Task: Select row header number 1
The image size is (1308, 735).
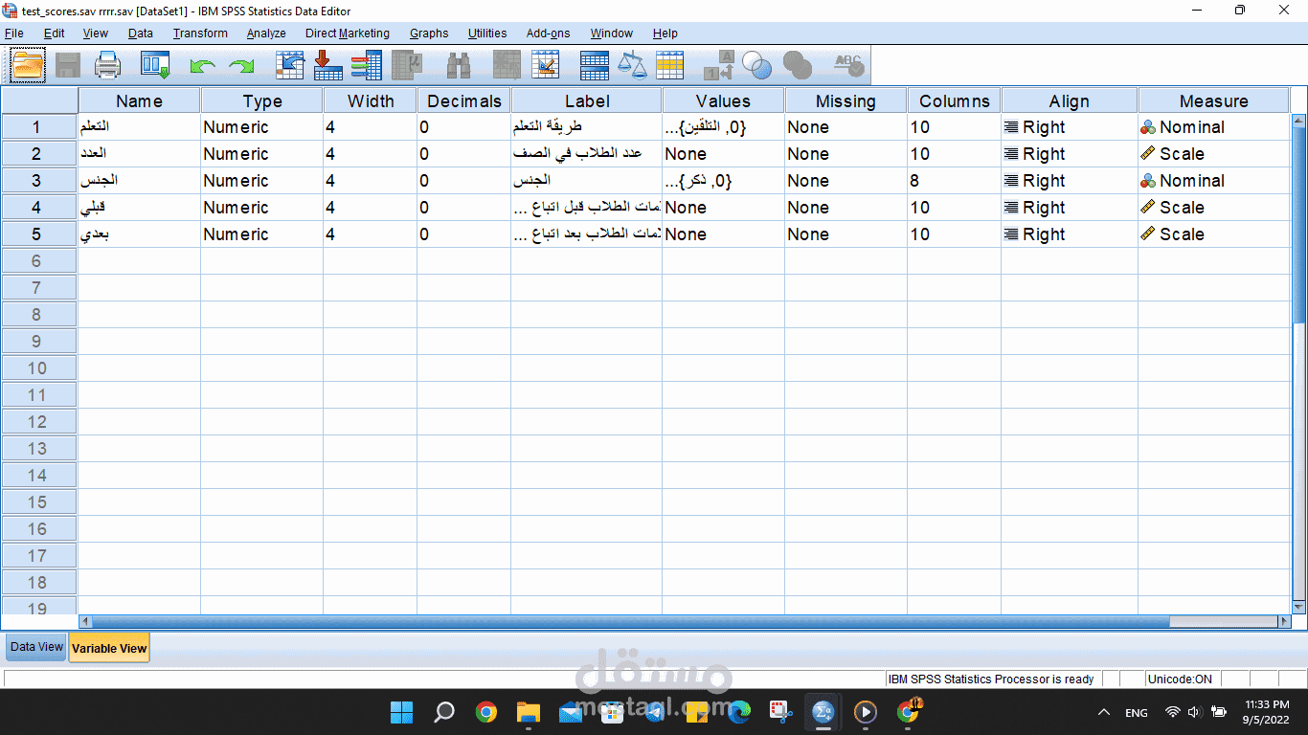Action: [38, 127]
